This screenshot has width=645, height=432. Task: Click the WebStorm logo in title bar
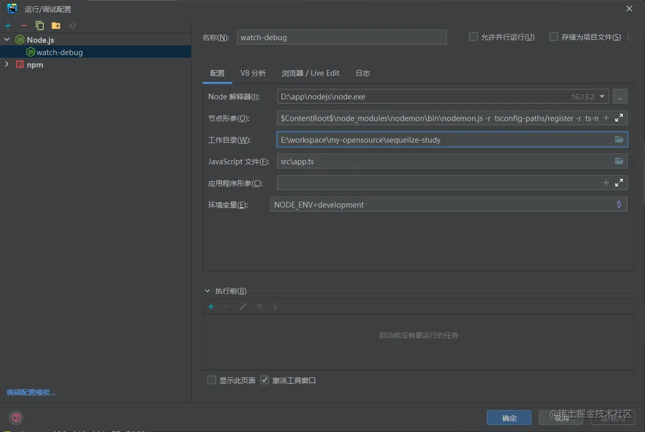pos(12,8)
